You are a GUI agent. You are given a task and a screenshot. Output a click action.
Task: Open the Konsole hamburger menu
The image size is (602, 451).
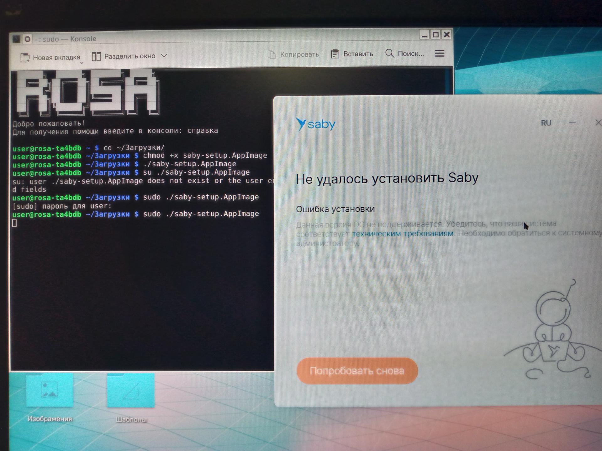(x=440, y=53)
